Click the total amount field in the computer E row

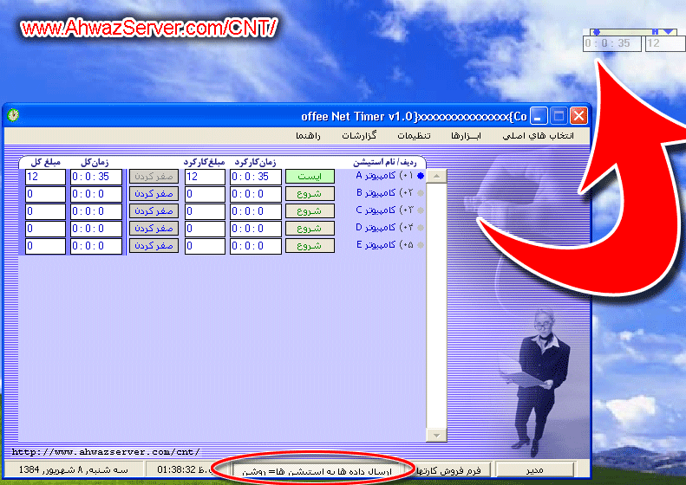coord(45,246)
